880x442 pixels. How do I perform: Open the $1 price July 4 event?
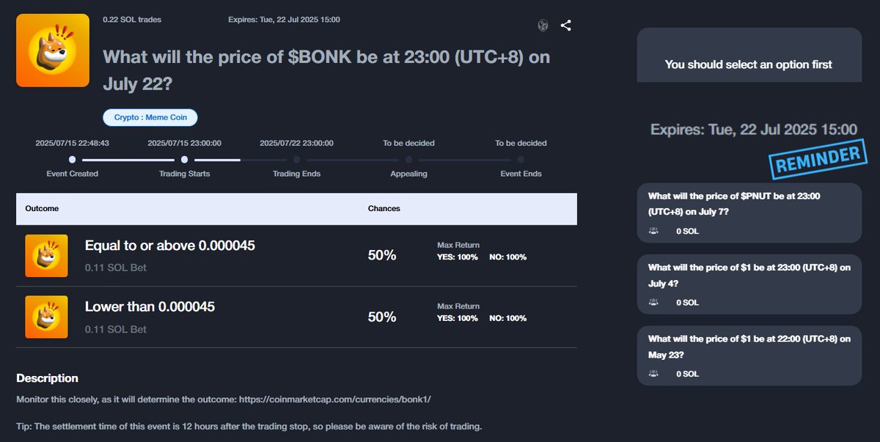click(x=748, y=275)
